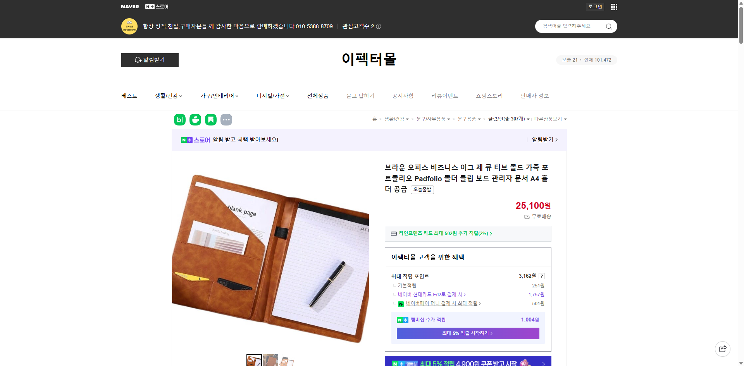Open 네이버 현대카드 Ed2로 결제 시 link
The width and height of the screenshot is (744, 366).
430,294
